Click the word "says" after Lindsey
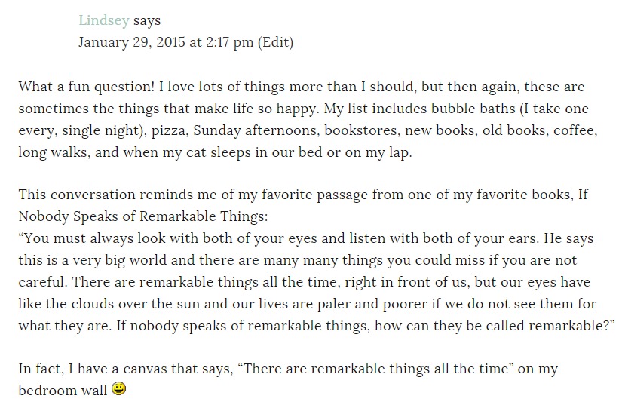 (147, 20)
